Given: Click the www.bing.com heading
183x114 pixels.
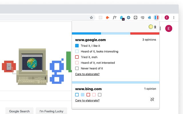Looking at the screenshot, I should tap(88, 89).
